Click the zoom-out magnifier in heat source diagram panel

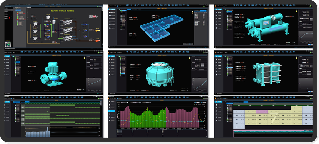(x=27, y=17)
